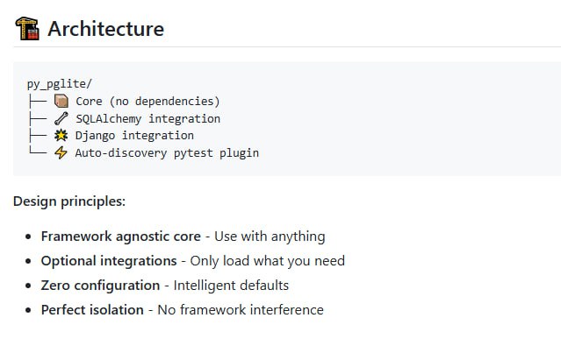Click the bold Perfect isolation text
This screenshot has width=561, height=339.
coord(92,310)
